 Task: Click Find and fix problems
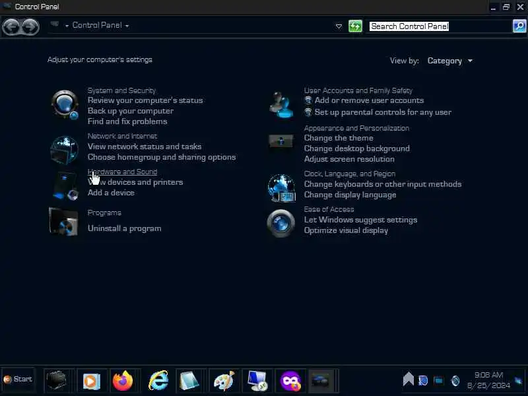tap(127, 121)
